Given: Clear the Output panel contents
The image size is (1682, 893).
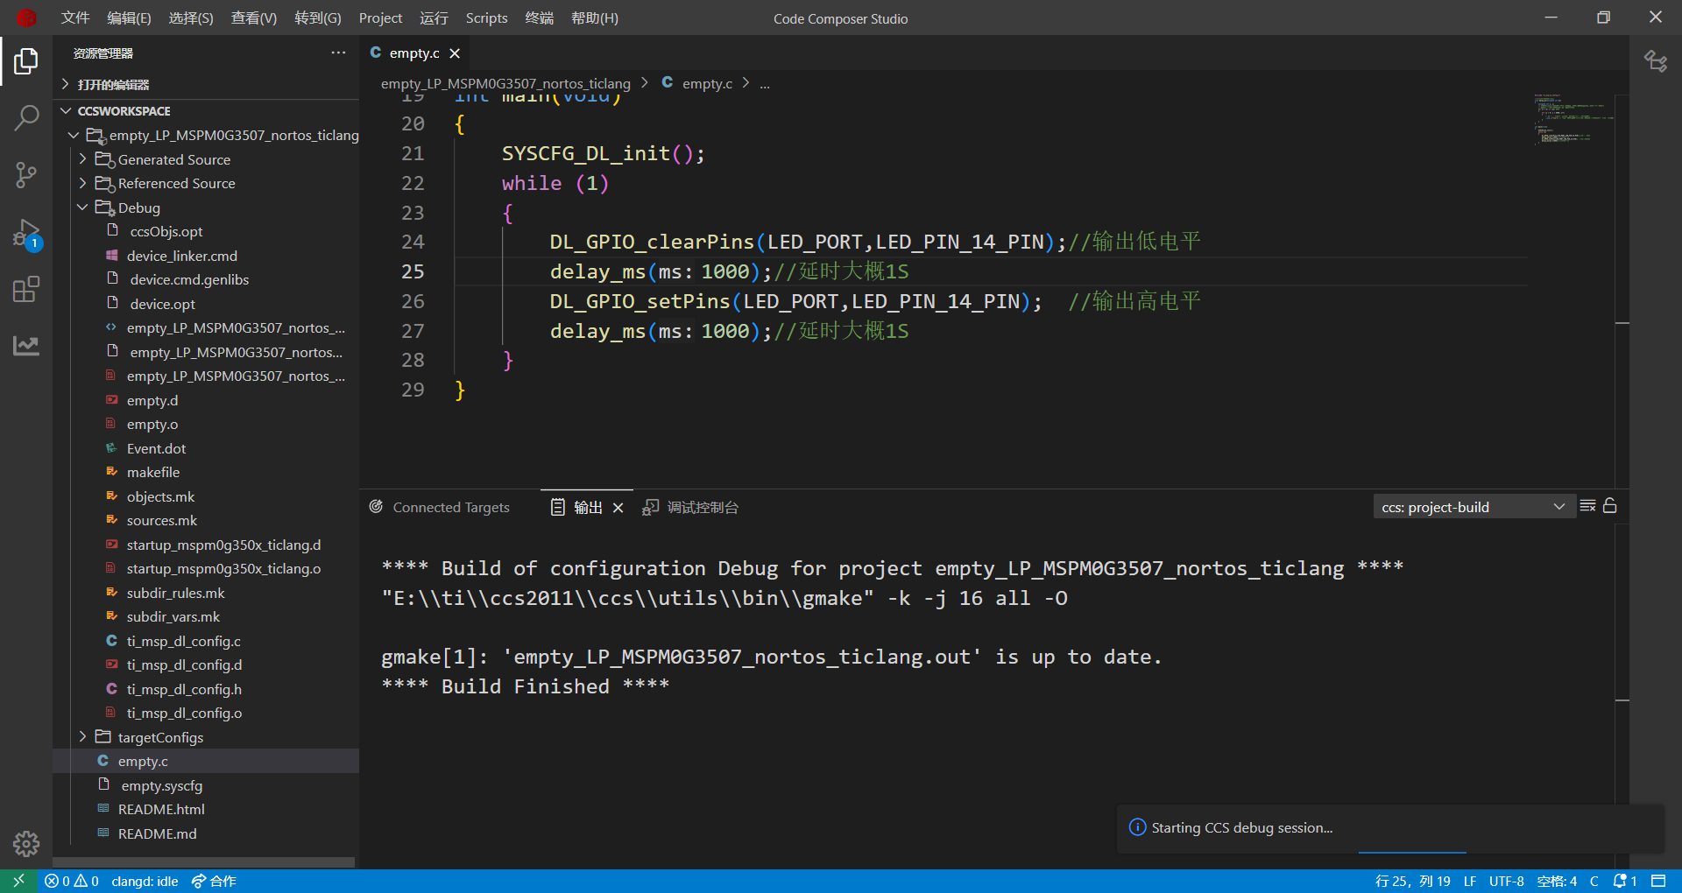Looking at the screenshot, I should pos(1588,506).
